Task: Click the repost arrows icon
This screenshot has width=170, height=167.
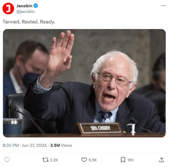Action: tap(46, 160)
